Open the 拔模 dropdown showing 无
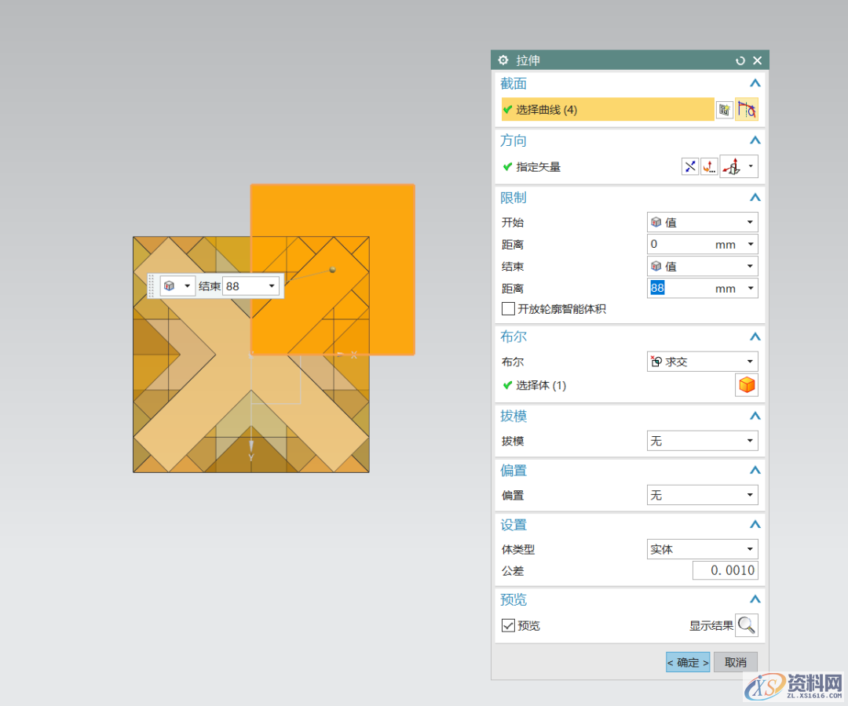This screenshot has width=848, height=706. (702, 440)
